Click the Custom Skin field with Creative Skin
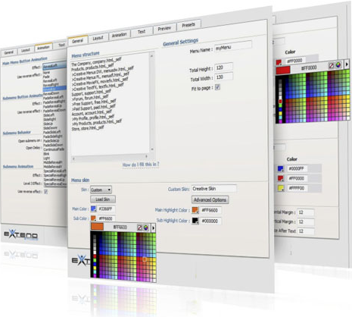This screenshot has width=352, height=317. (x=214, y=189)
